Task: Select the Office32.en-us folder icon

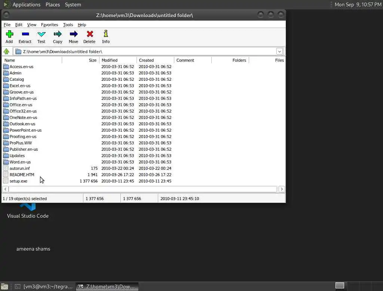Action: coord(6,111)
